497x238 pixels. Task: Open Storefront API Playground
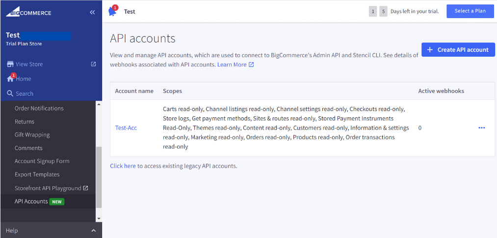tap(48, 188)
